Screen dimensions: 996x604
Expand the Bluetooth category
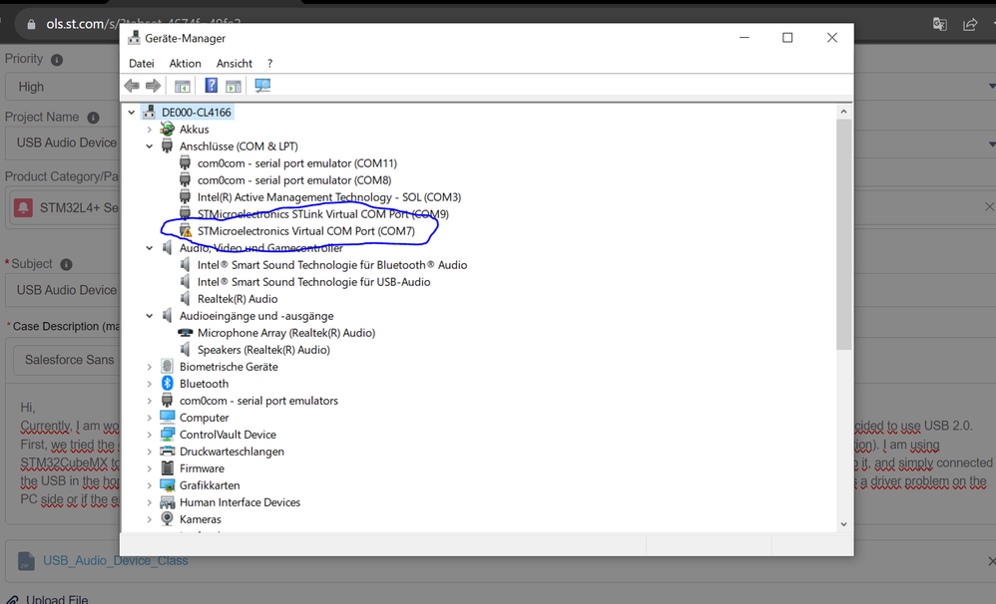[x=150, y=383]
